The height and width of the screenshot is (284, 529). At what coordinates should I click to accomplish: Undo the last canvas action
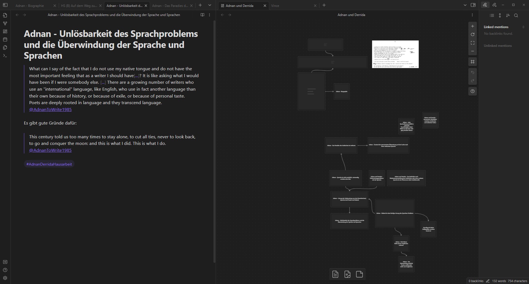tap(472, 72)
